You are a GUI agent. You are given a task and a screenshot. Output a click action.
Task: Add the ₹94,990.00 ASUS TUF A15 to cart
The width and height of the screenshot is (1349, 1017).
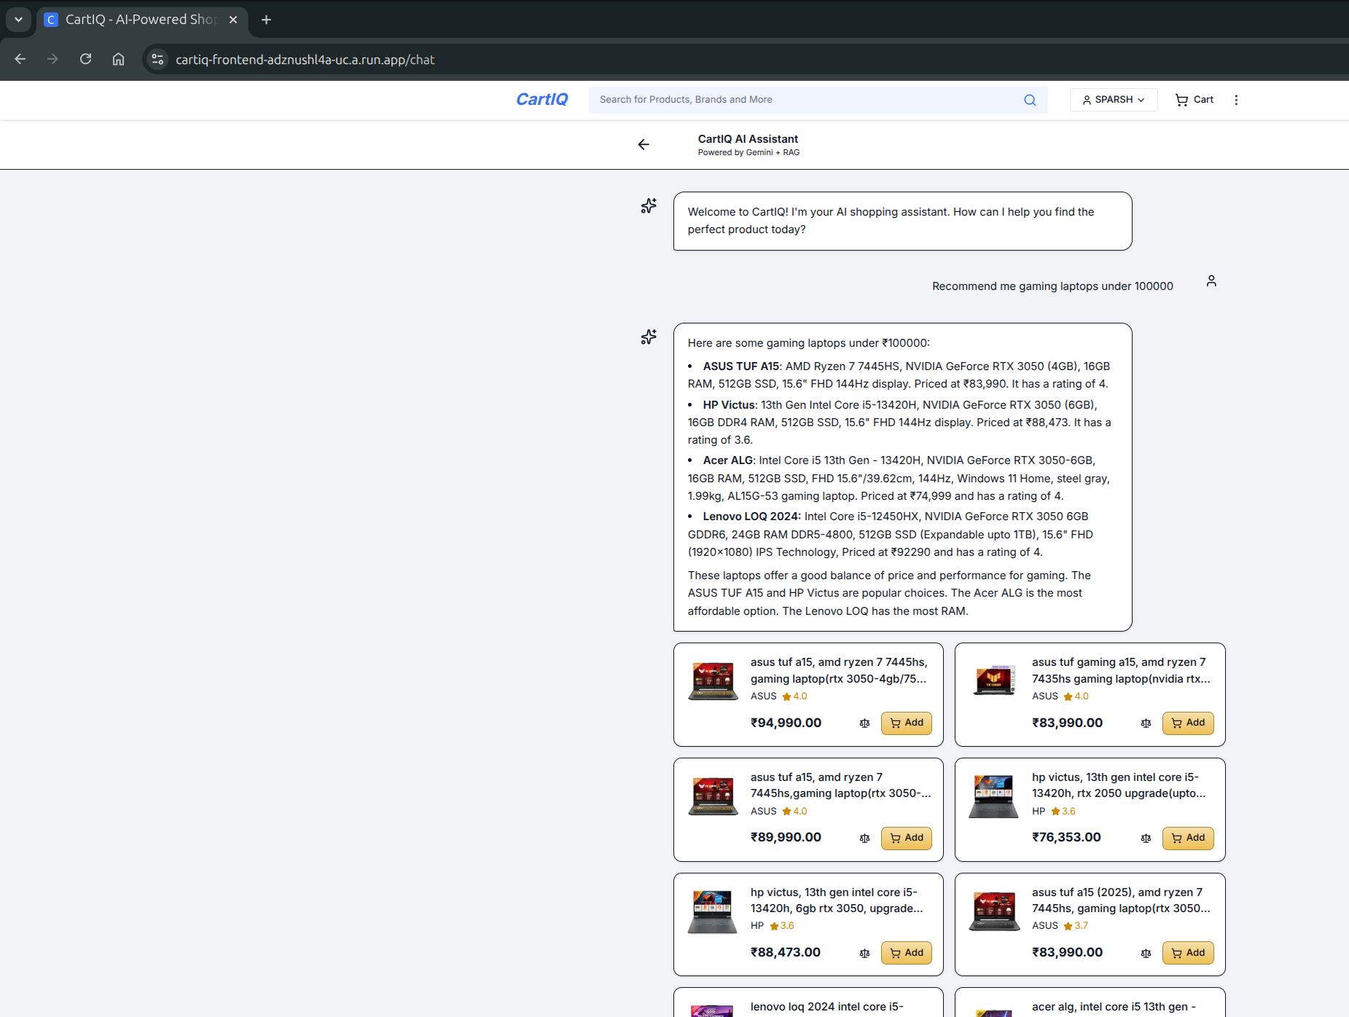pos(907,723)
